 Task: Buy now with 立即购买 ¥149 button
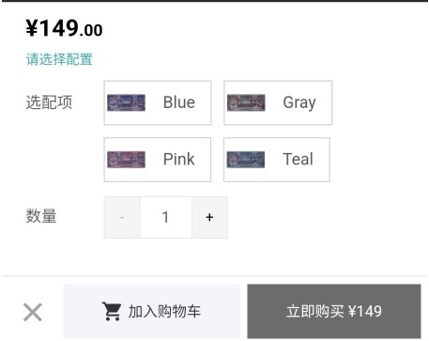pos(334,311)
